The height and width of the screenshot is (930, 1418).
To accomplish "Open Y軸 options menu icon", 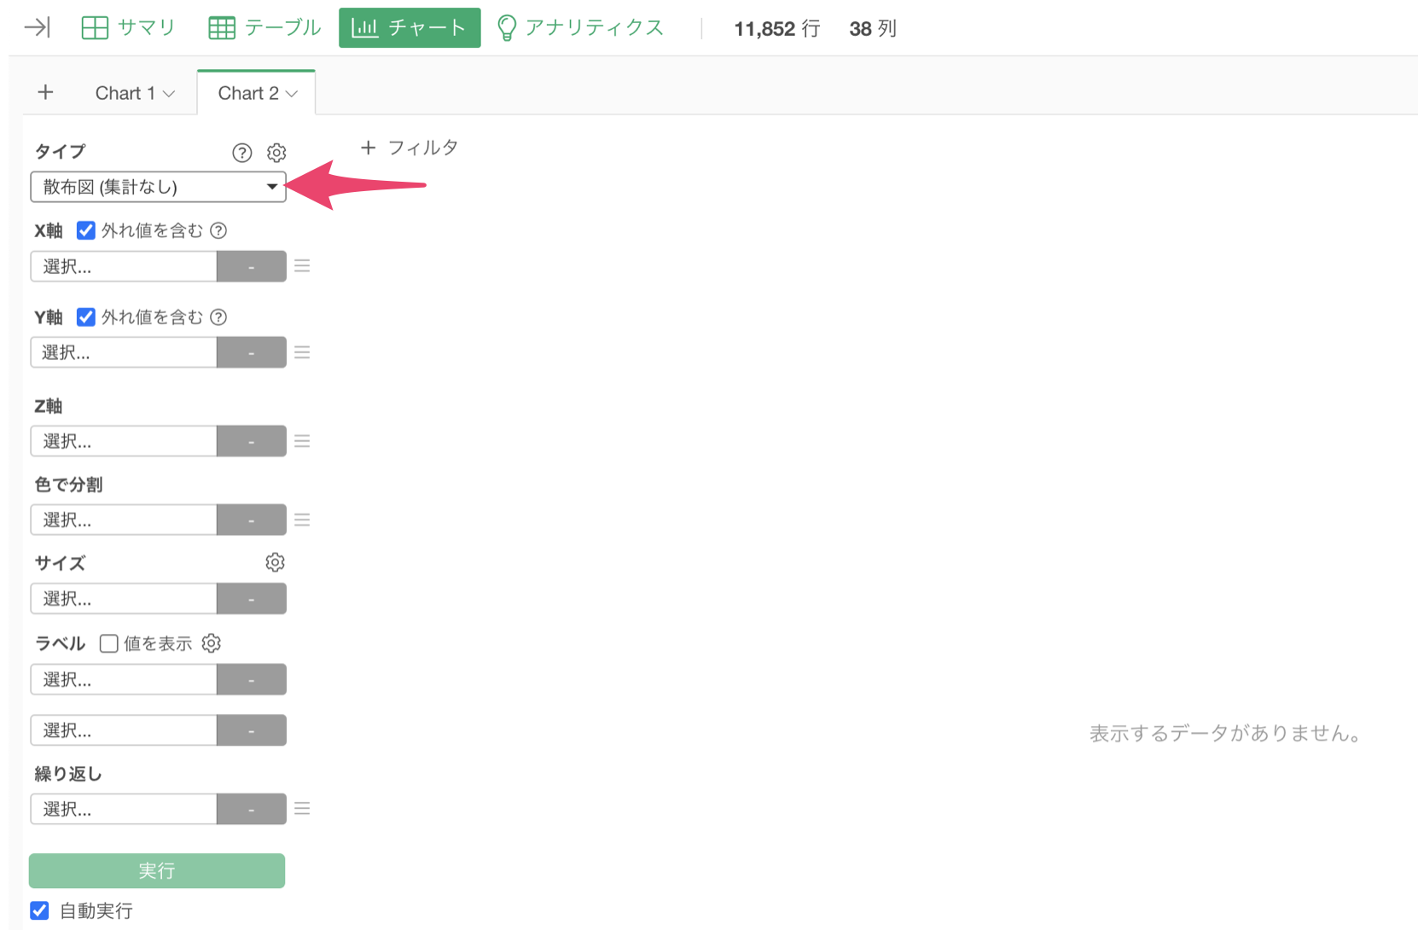I will pos(302,352).
